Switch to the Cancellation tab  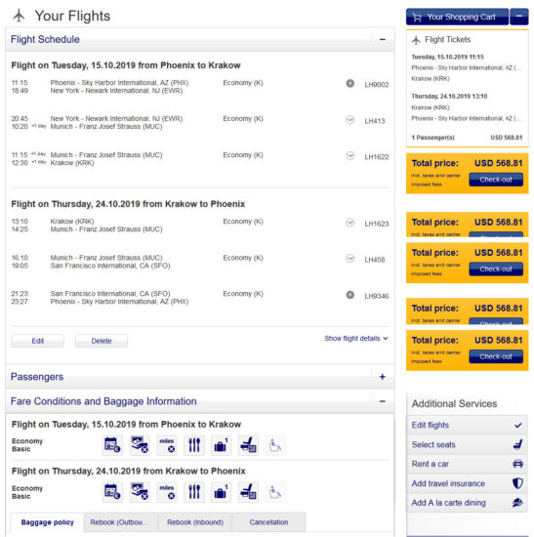[268, 522]
